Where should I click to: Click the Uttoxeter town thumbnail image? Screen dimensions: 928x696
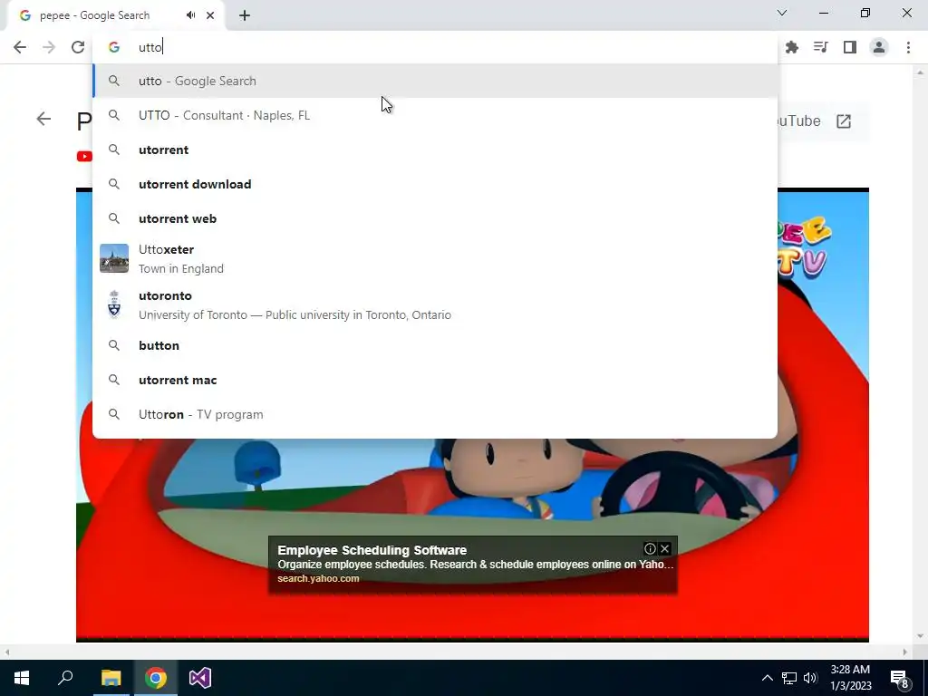click(x=114, y=258)
